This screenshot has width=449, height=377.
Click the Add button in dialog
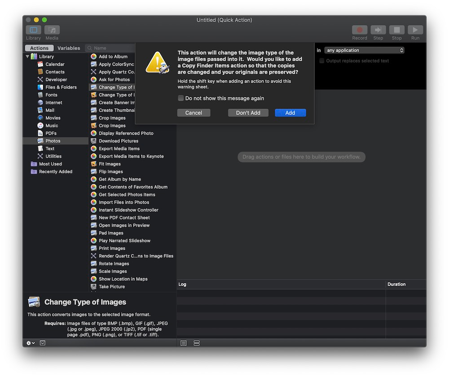point(290,113)
